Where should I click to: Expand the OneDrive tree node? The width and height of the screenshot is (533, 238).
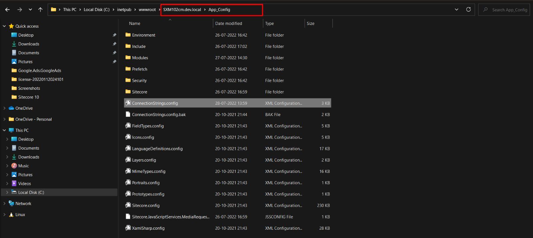(x=4, y=108)
